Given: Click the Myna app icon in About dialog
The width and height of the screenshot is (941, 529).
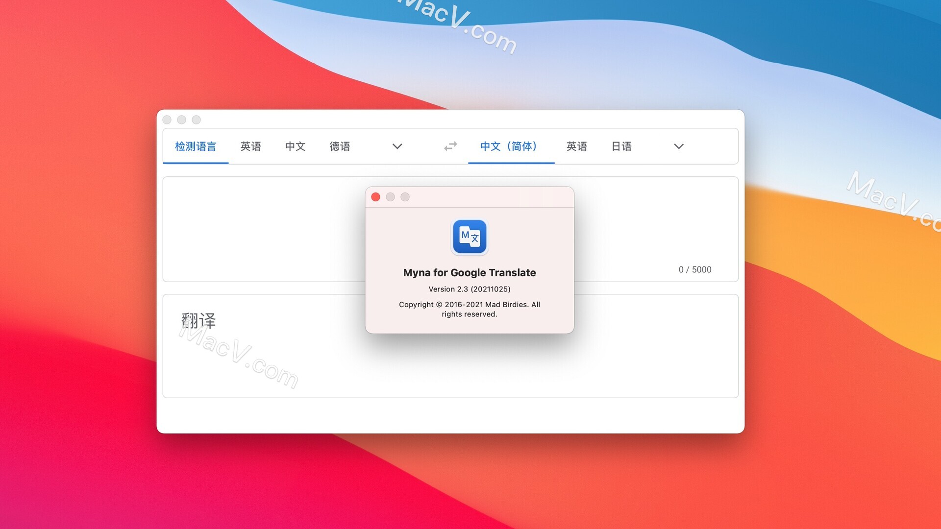Looking at the screenshot, I should coord(470,237).
